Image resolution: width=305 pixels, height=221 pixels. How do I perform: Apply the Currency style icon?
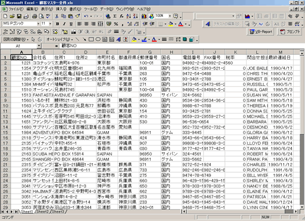[x=108, y=24]
